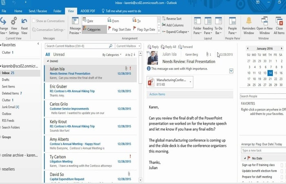The image size is (286, 184).
Task: Open the Expand/Collapse dropdown
Action: [x=175, y=32]
